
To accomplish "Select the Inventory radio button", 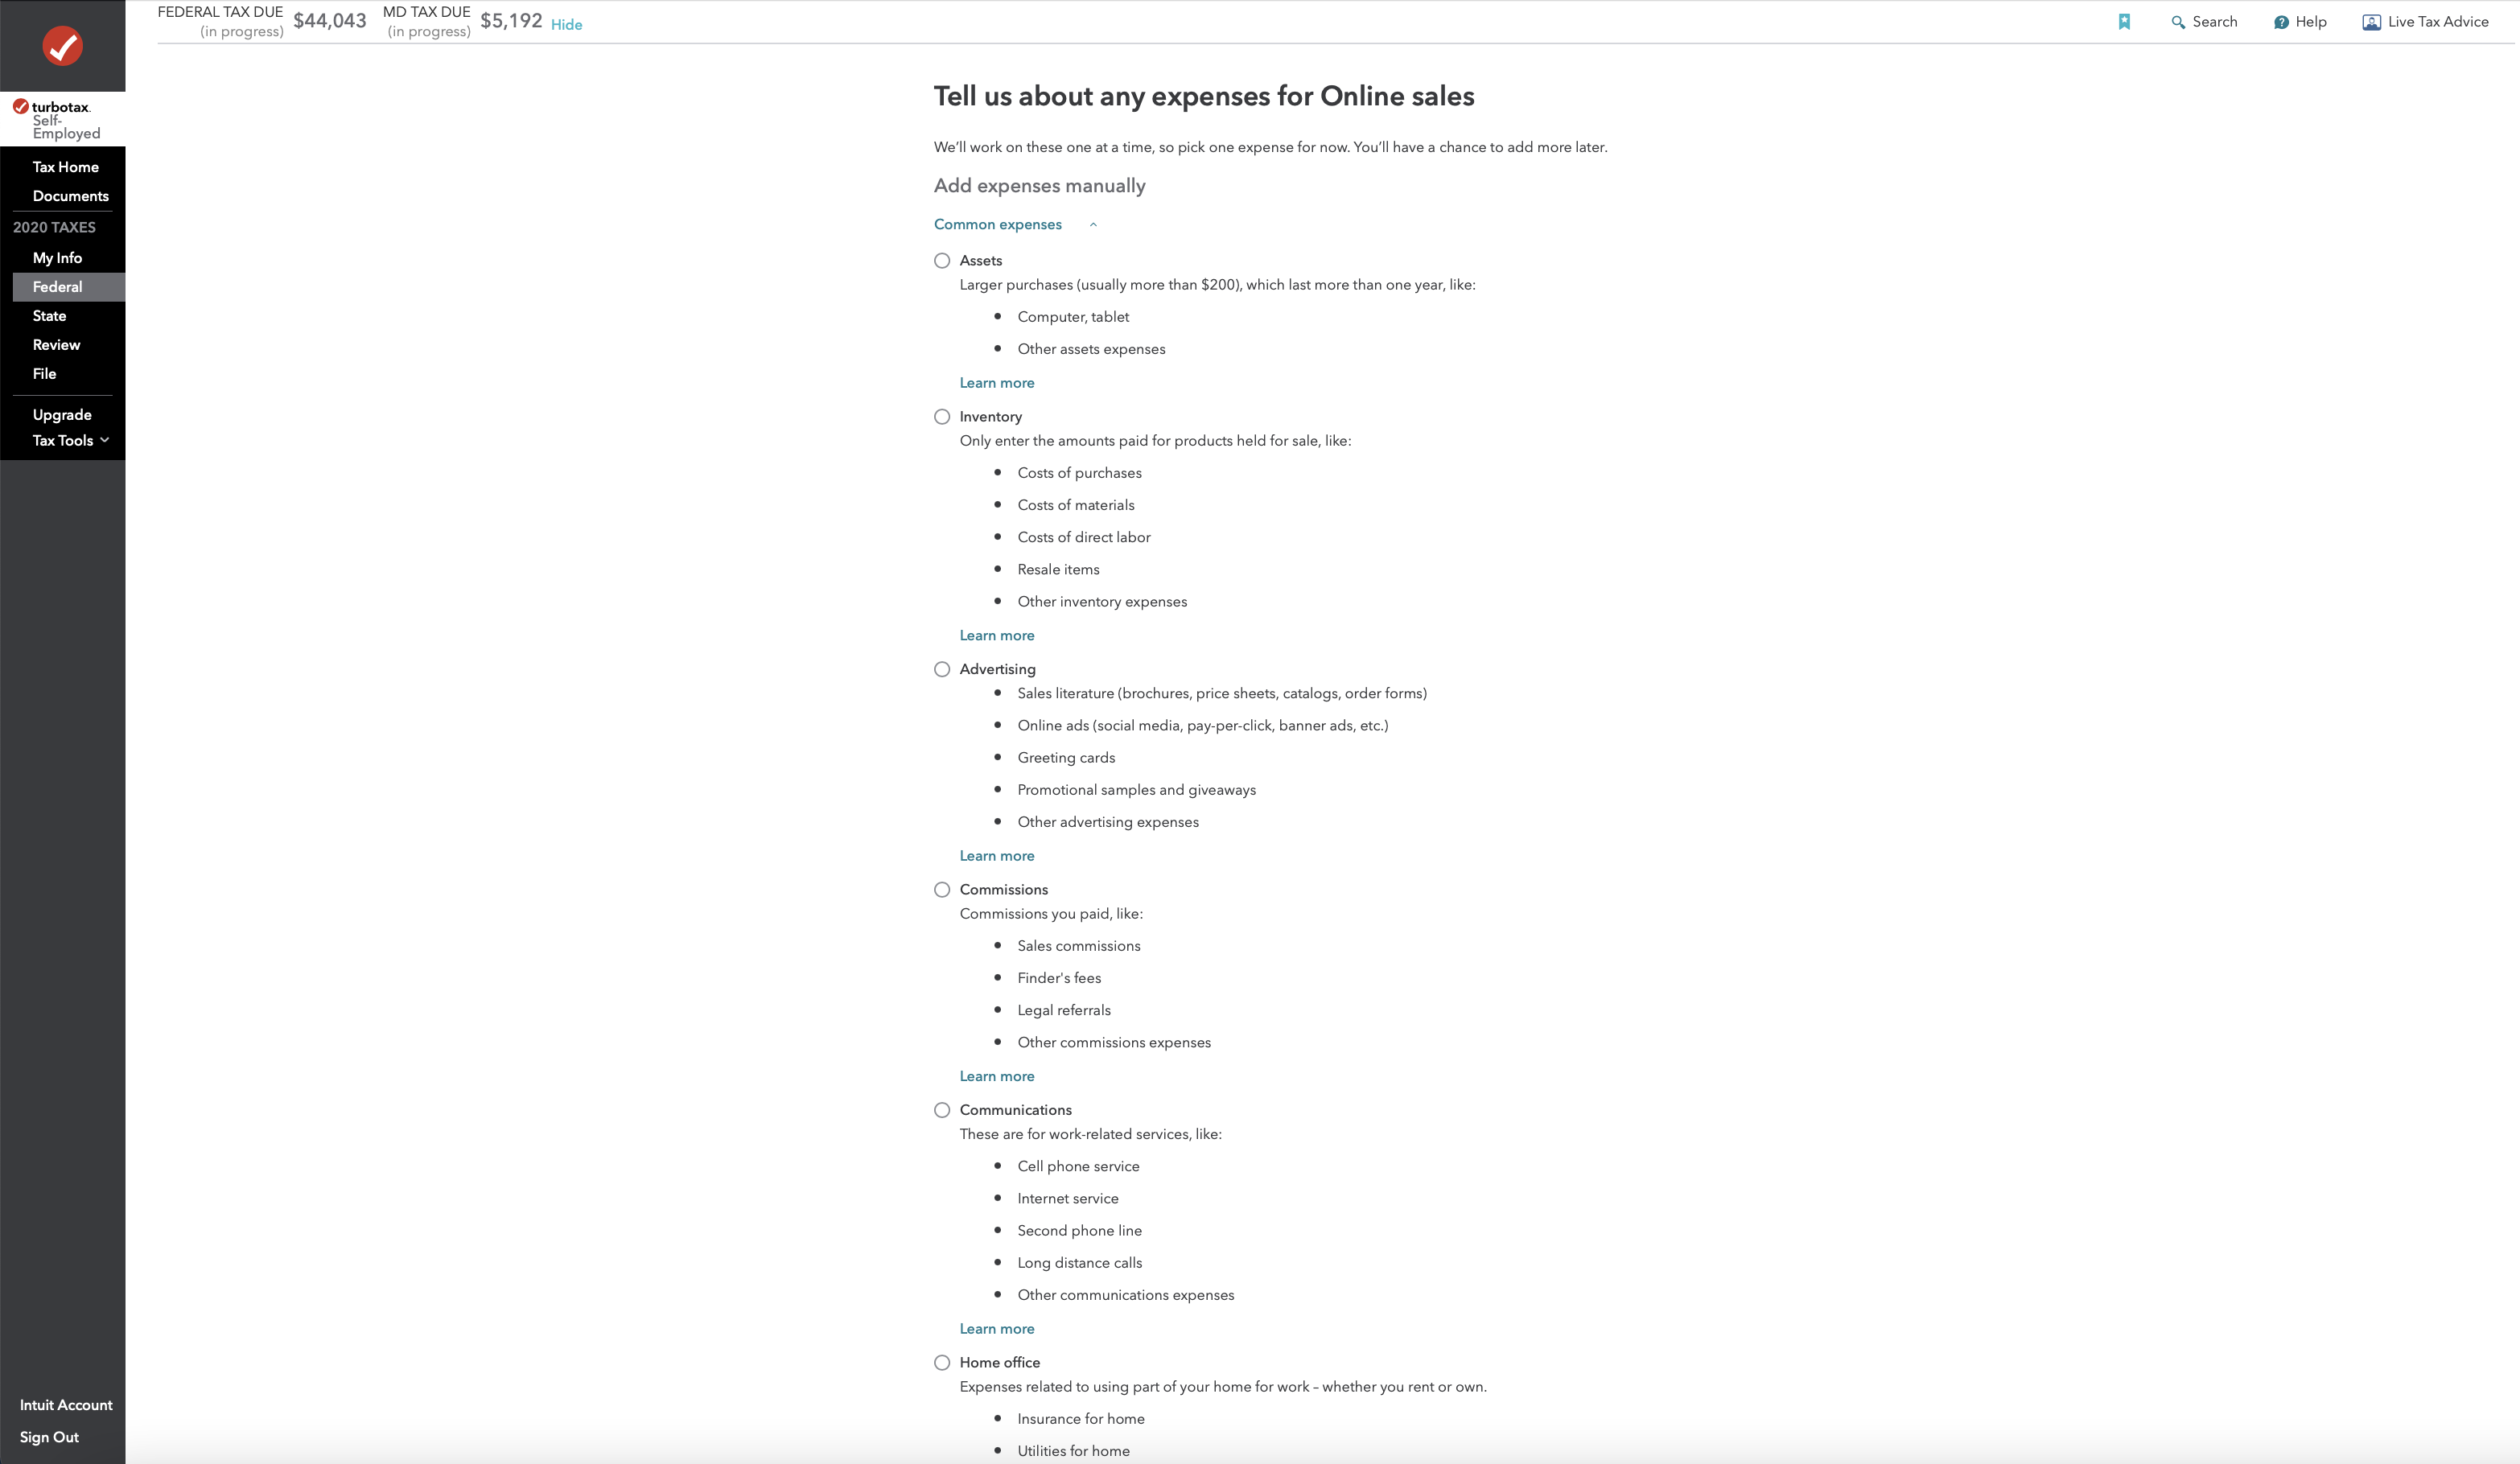I will (942, 417).
